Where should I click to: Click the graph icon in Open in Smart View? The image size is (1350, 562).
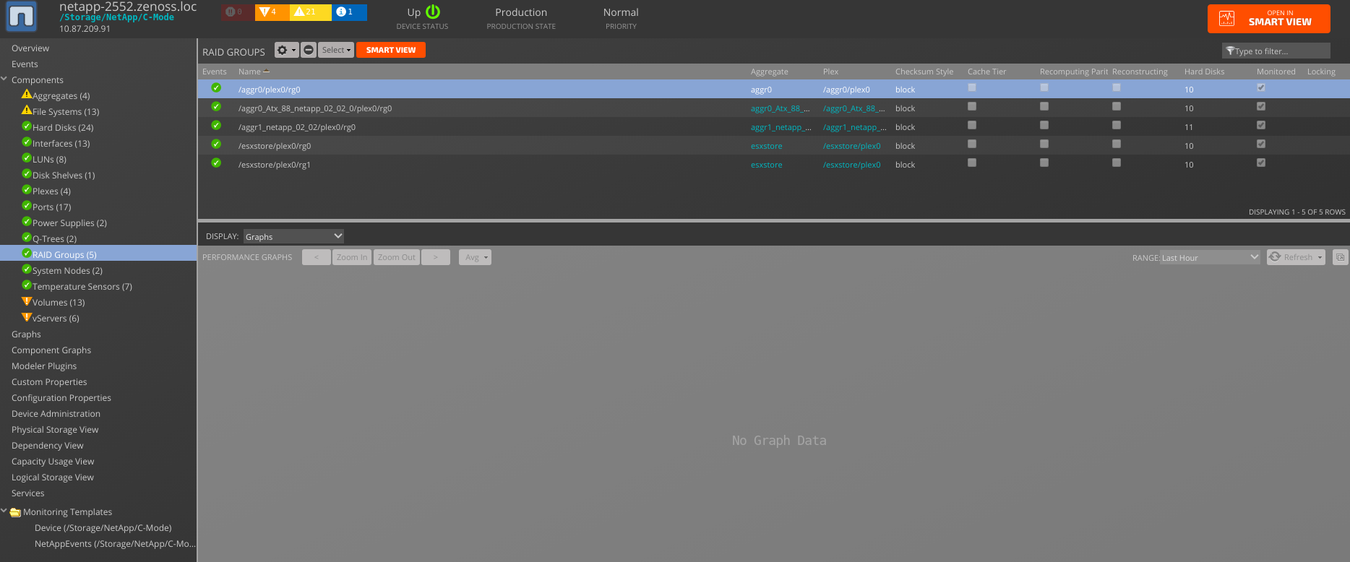pyautogui.click(x=1227, y=18)
